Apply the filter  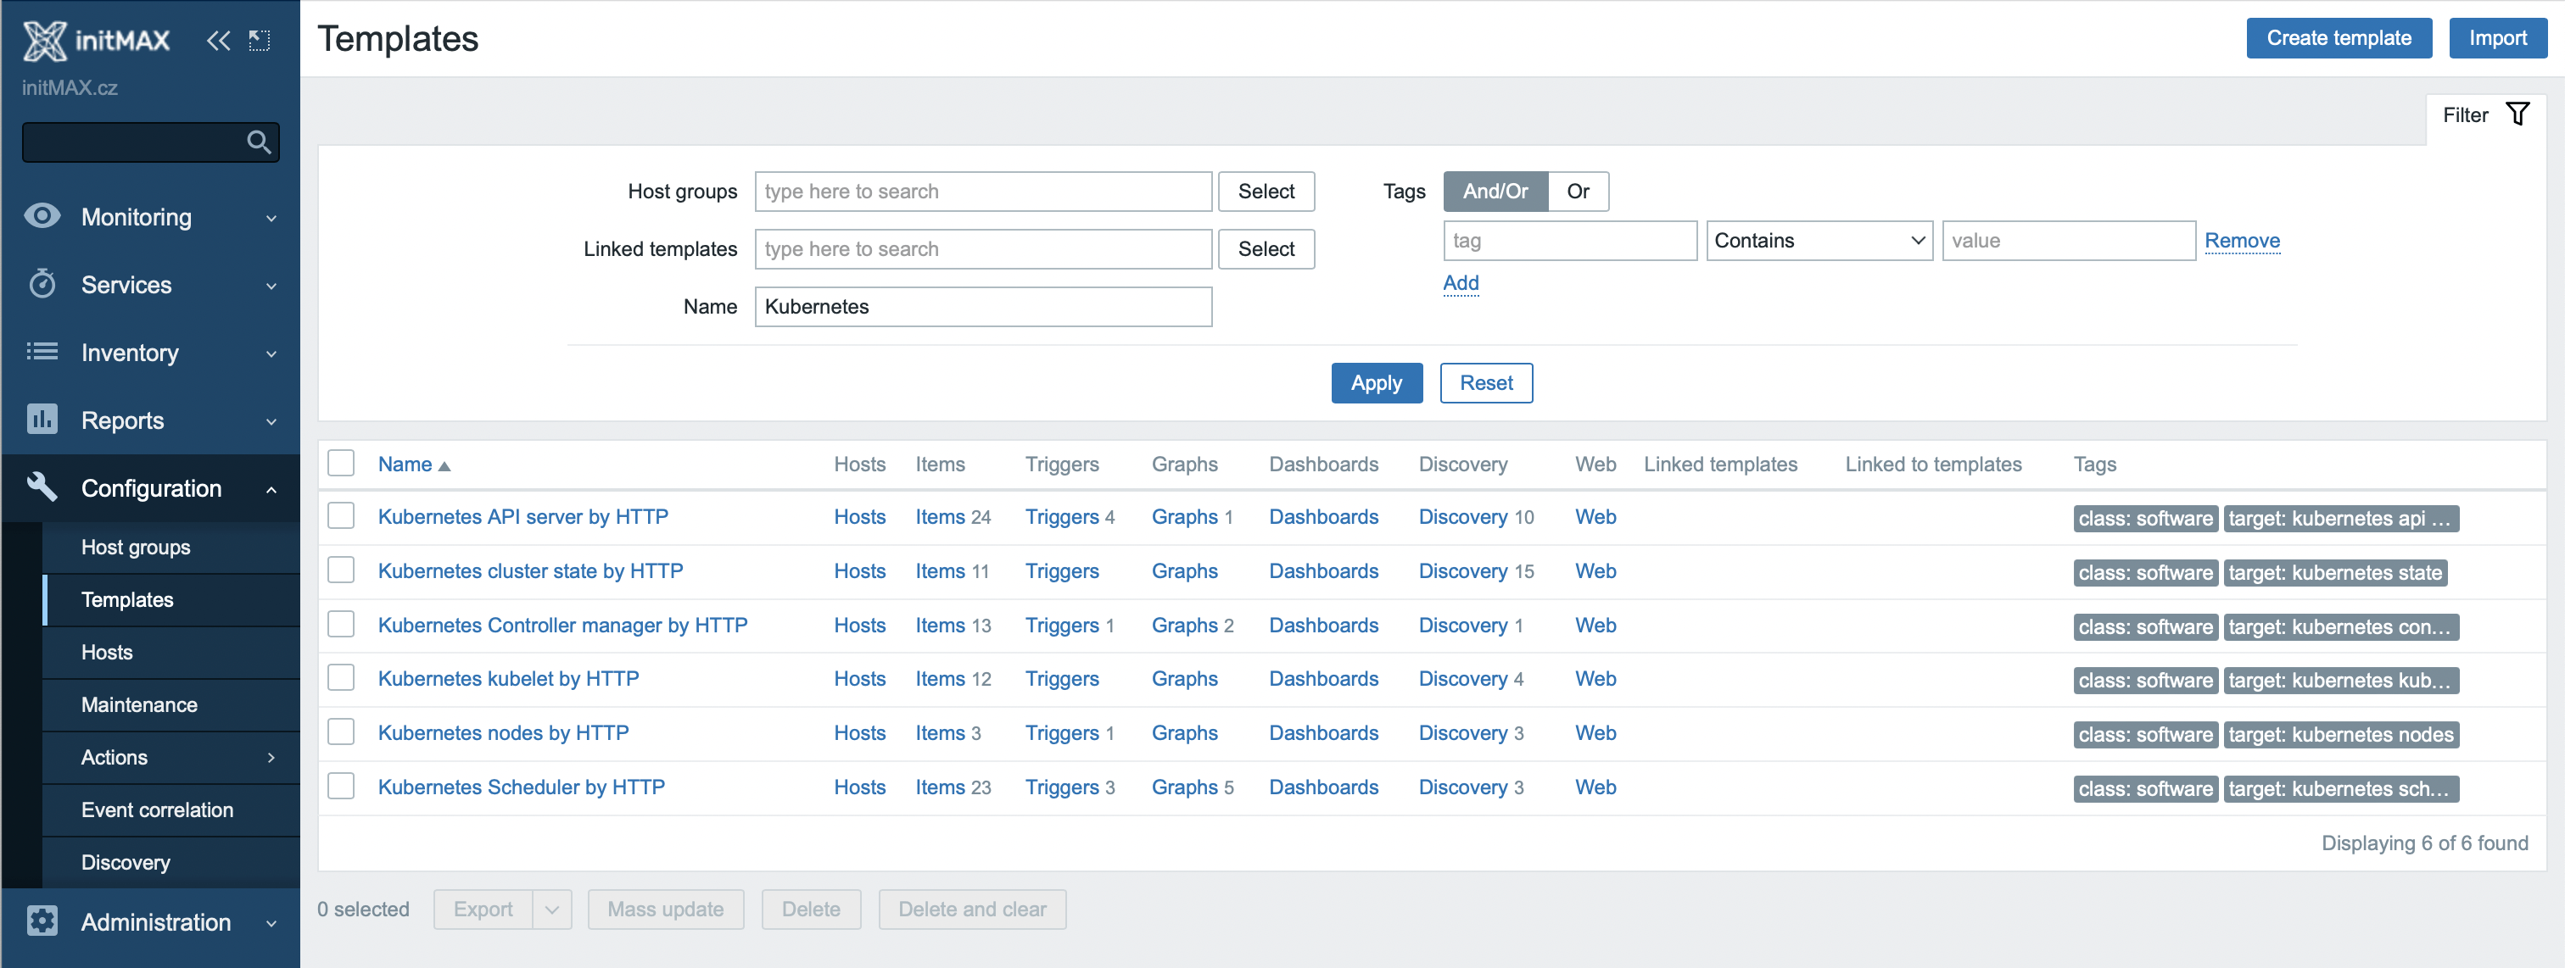[1376, 383]
